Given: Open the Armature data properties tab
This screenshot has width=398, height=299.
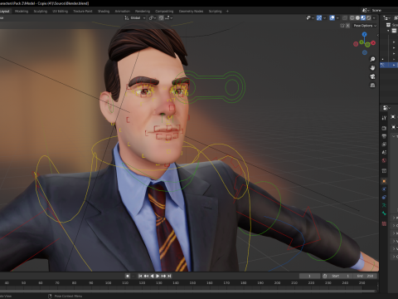Looking at the screenshot, I should point(384,205).
